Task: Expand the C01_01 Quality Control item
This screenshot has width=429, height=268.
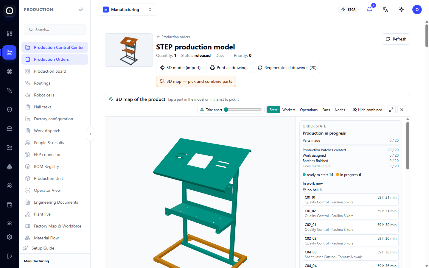Action: (x=350, y=200)
